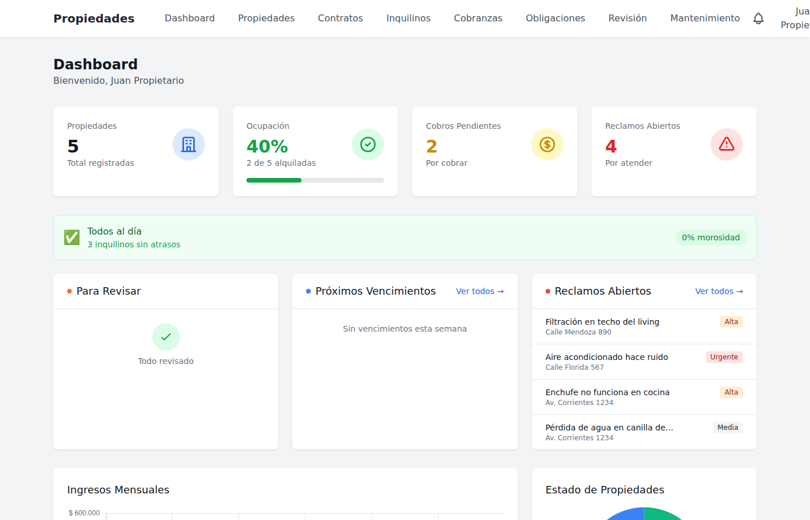810x520 pixels.
Task: Click the Todo revisado check icon
Action: coord(166,337)
